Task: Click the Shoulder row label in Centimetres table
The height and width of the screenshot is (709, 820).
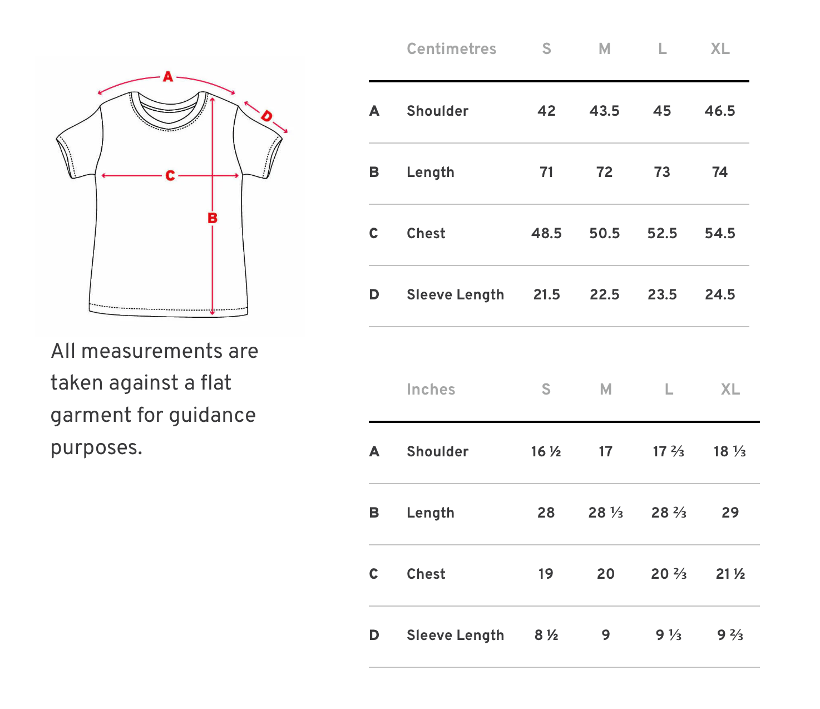Action: click(437, 111)
